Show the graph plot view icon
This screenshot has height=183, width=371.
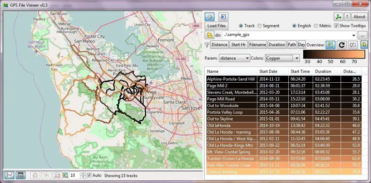point(9,175)
